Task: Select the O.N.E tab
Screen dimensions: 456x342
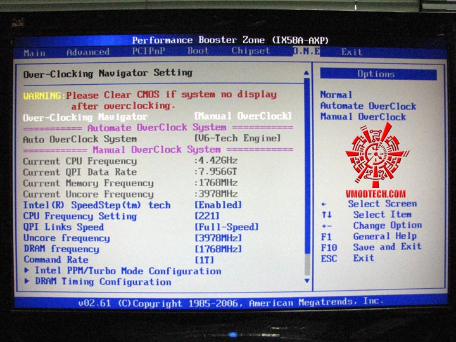Action: click(307, 51)
